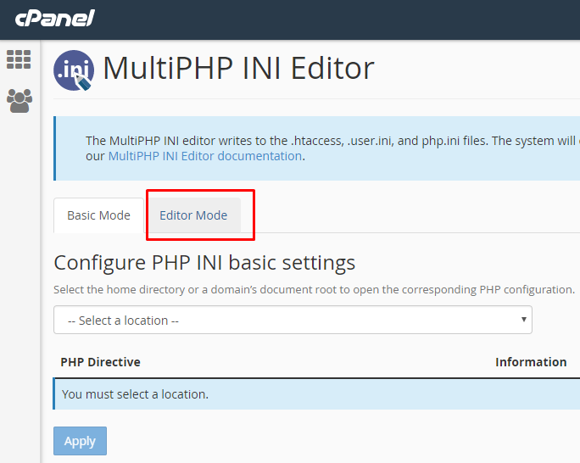Image resolution: width=580 pixels, height=463 pixels.
Task: Click the cPanel logo in header
Action: [55, 18]
